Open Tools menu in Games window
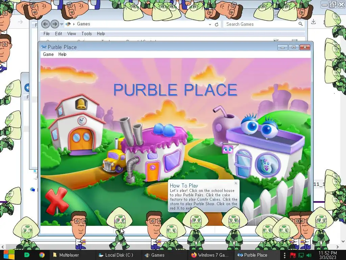346x260 pixels. [x=86, y=34]
